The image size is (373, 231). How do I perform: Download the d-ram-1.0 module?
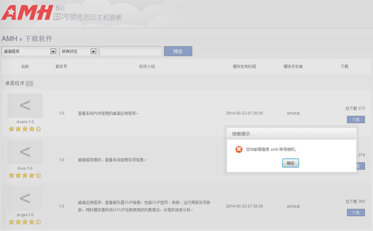pyautogui.click(x=356, y=120)
